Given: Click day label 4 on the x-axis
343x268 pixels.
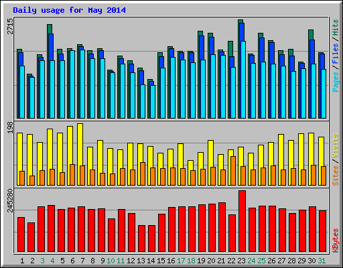Looking at the screenshot, I should pos(52,261).
